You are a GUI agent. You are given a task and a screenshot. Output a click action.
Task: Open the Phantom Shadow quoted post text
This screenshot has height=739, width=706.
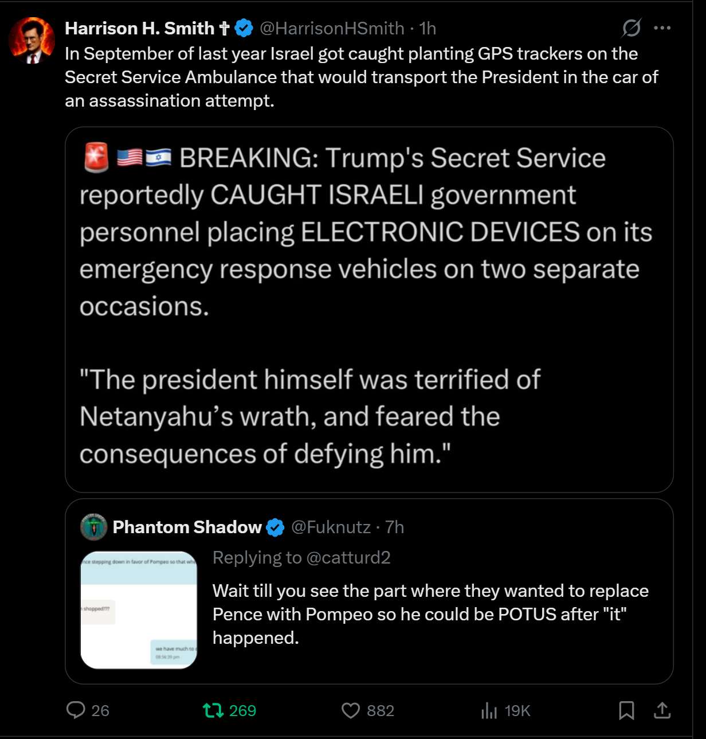[x=430, y=614]
